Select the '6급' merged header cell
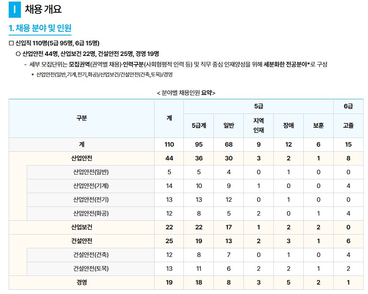368x294 pixels. [349, 106]
